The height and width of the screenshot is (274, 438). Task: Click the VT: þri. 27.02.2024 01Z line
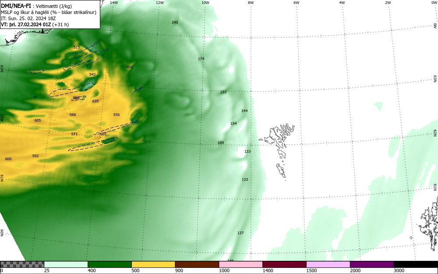[x=26, y=25]
